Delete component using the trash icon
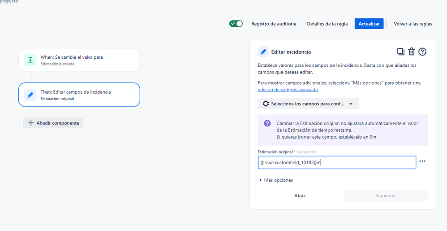447x231 pixels. [x=411, y=52]
